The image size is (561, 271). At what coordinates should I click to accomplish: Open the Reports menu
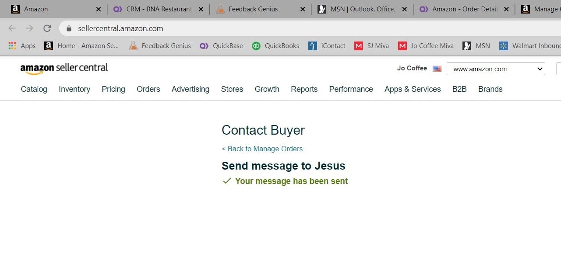[x=304, y=89]
